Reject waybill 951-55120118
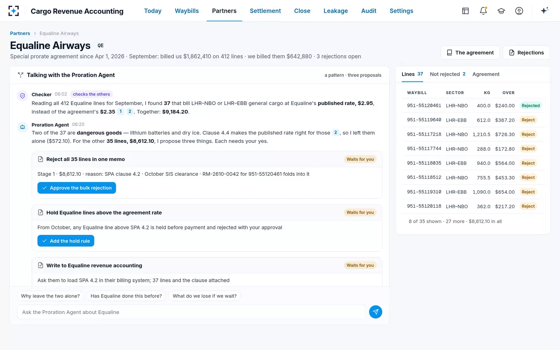Viewport: 560px width, 350px height. (528, 206)
